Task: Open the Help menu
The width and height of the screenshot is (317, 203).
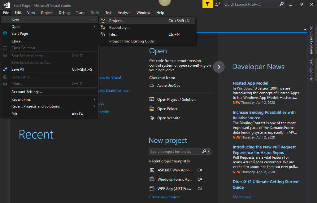Action: [x=160, y=12]
